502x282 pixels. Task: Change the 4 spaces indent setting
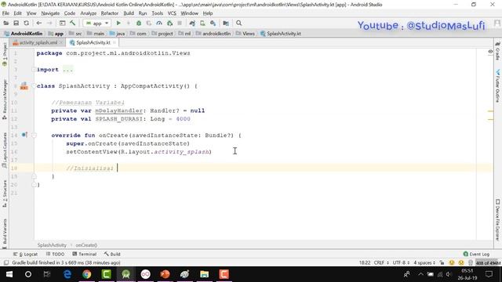point(424,263)
